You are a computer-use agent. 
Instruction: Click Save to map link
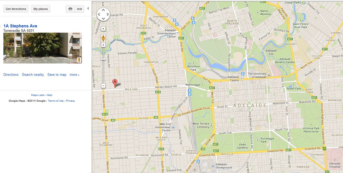57,75
